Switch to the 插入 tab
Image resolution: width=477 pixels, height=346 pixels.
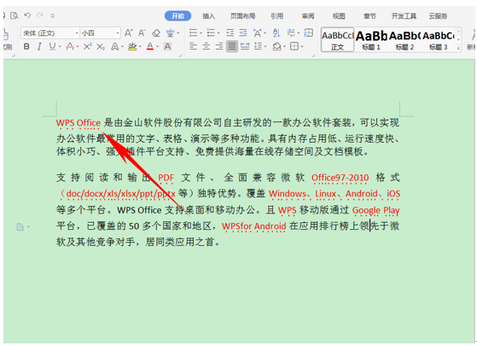click(x=209, y=16)
